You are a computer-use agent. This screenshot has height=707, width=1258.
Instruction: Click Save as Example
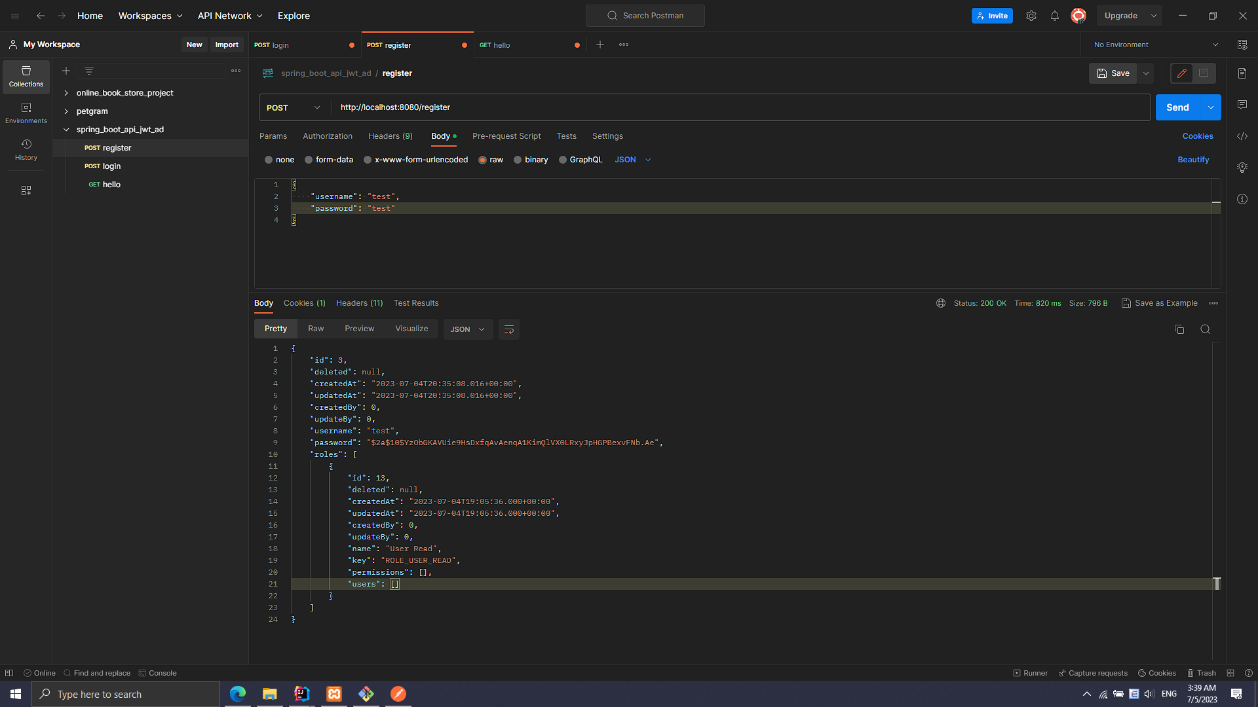pyautogui.click(x=1160, y=303)
